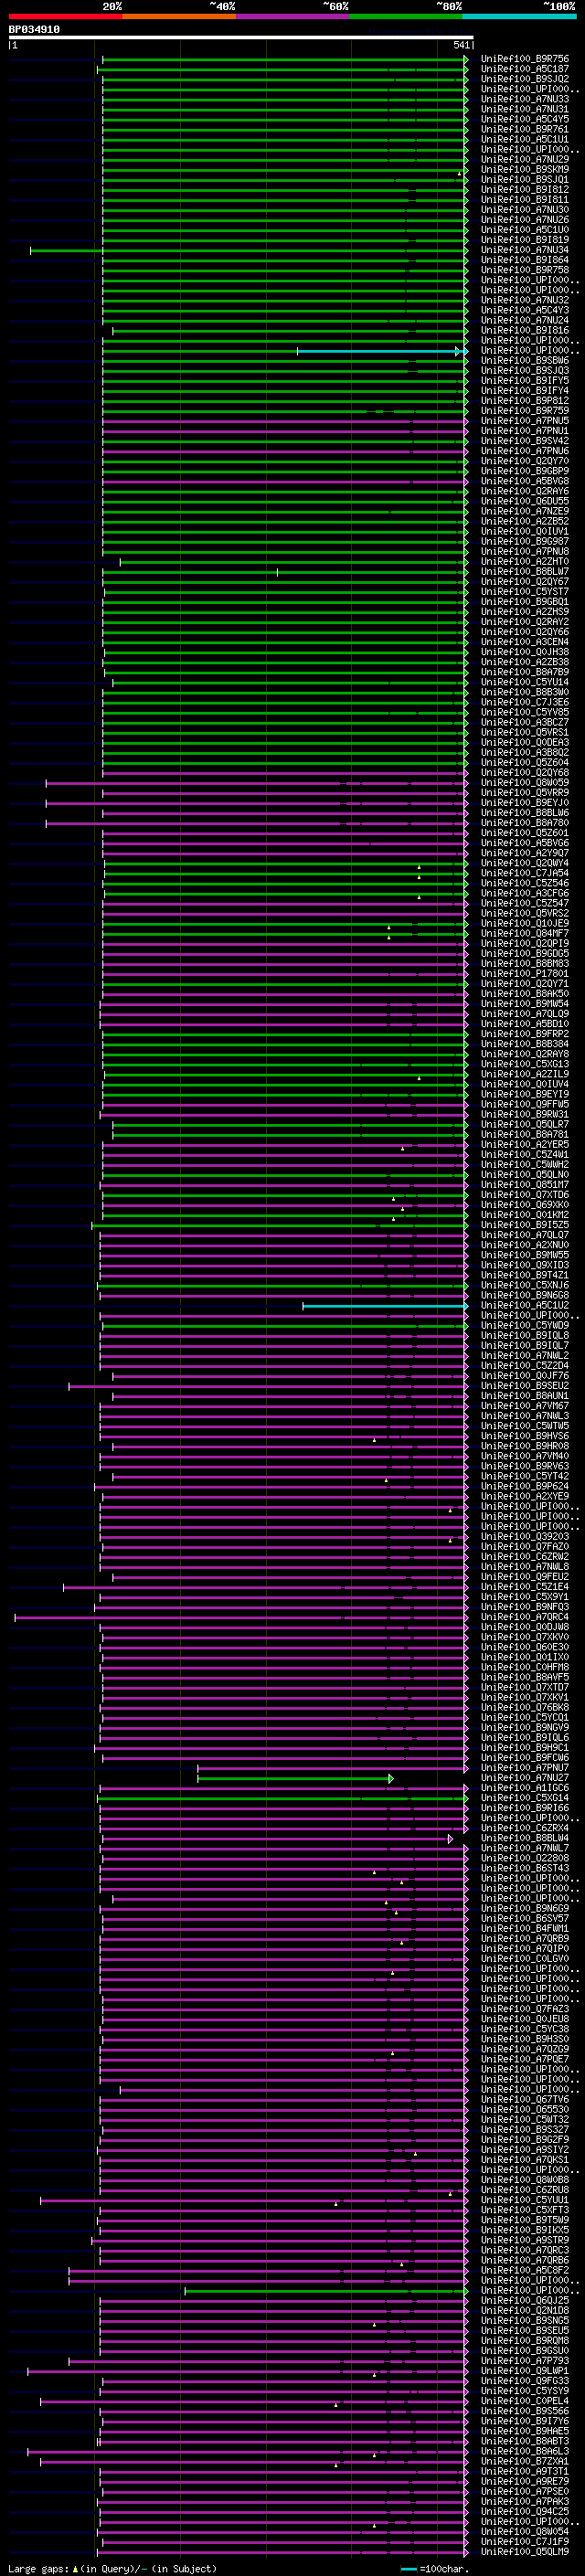Image resolution: width=585 pixels, height=2576 pixels.
Task: Select the UniRef100_B8AUN1 label
Action: 525,1395
